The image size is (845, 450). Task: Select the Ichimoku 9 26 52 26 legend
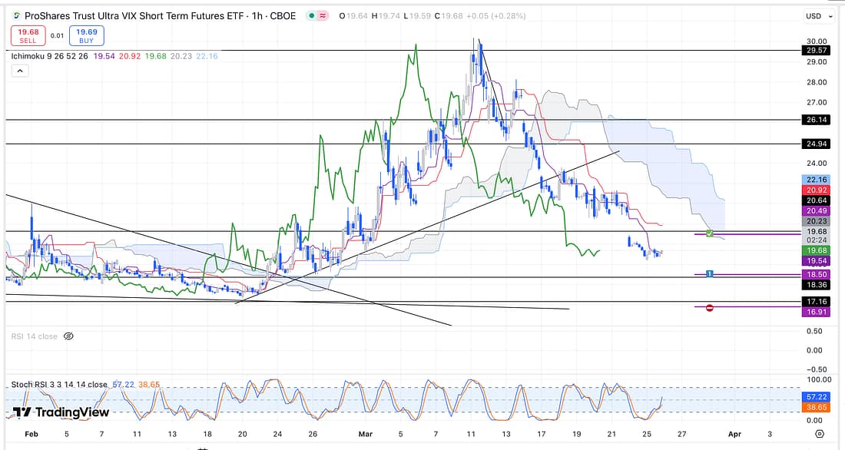[x=51, y=55]
